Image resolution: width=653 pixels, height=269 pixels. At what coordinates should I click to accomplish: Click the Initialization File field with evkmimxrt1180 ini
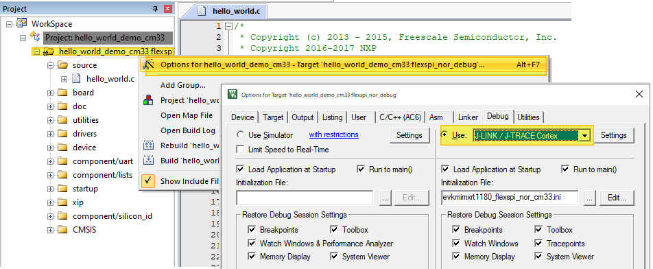tap(510, 198)
